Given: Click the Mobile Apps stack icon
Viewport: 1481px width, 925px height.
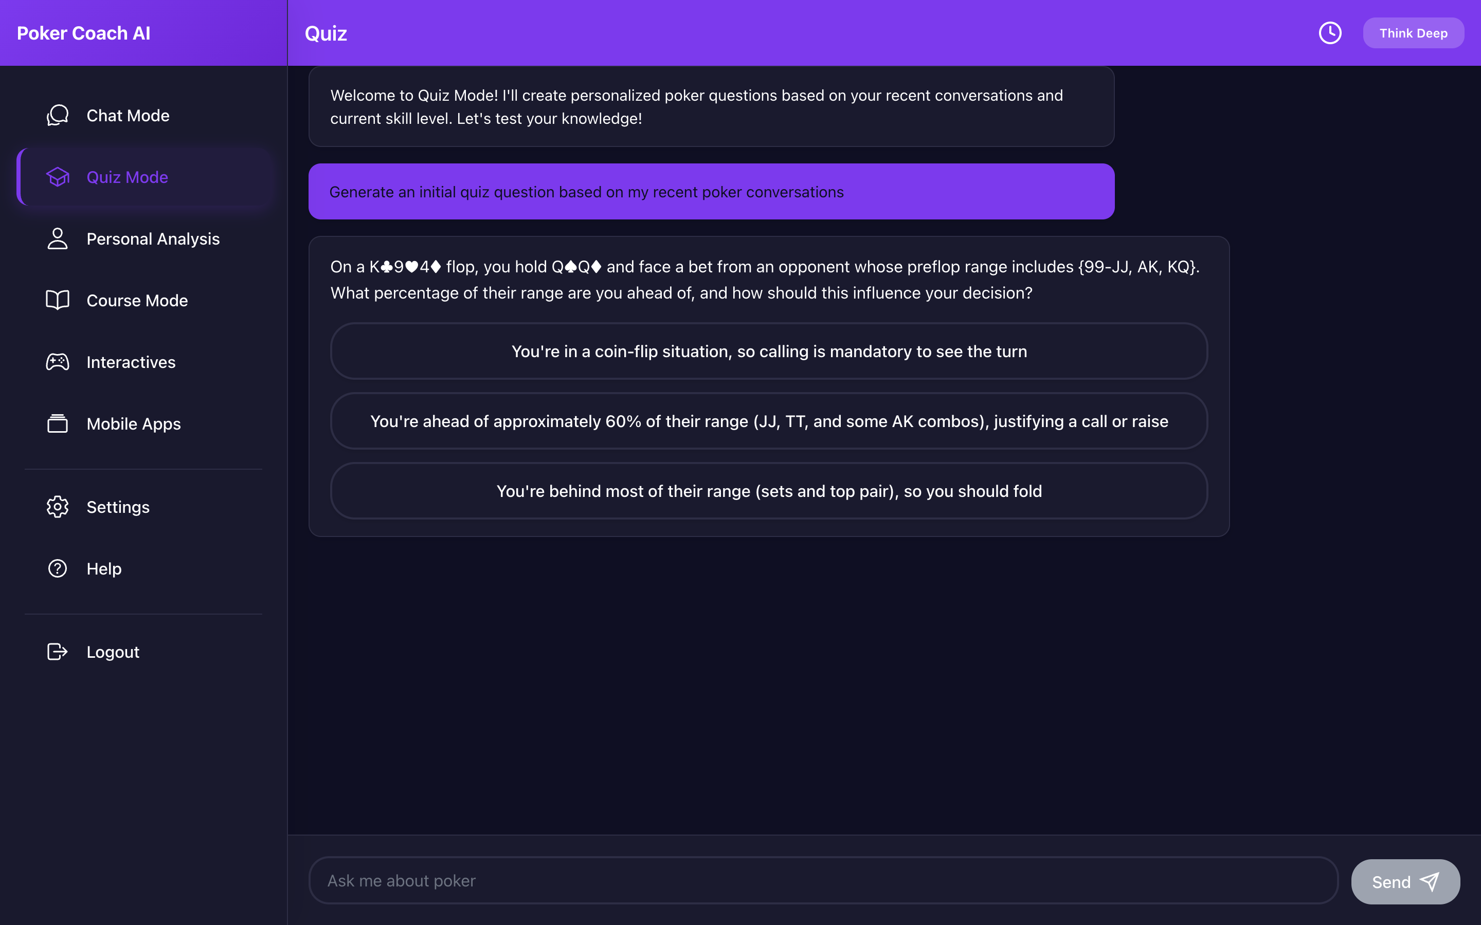Looking at the screenshot, I should tap(58, 423).
